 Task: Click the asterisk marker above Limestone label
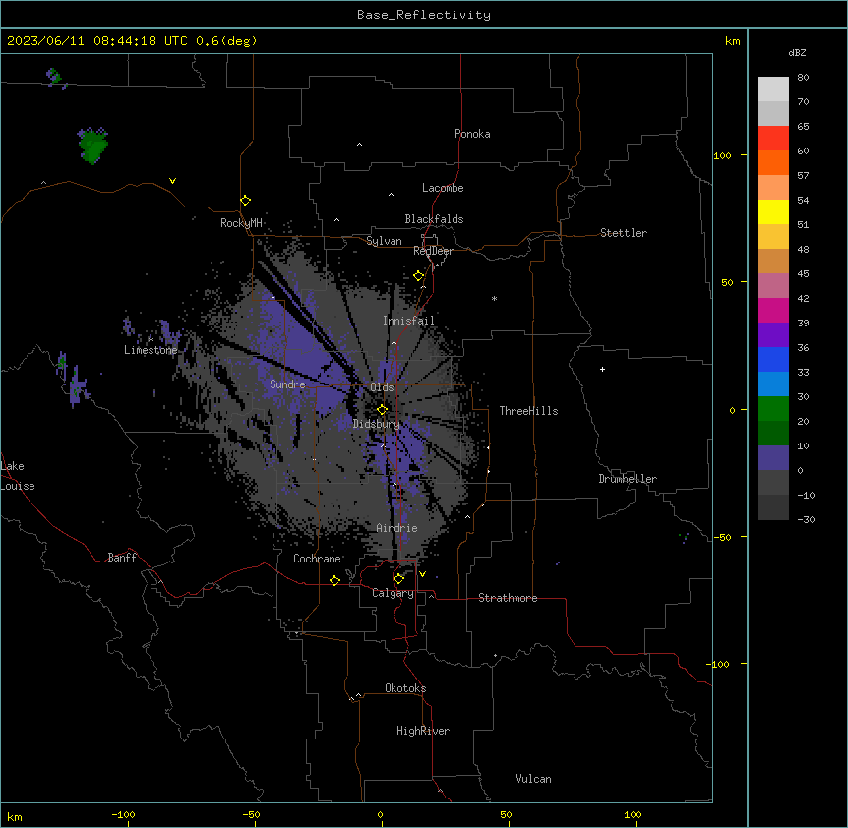click(151, 339)
